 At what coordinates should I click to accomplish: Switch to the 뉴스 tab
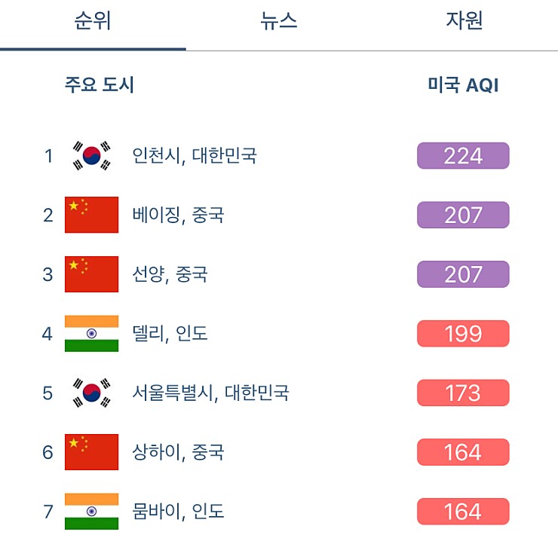point(279,20)
